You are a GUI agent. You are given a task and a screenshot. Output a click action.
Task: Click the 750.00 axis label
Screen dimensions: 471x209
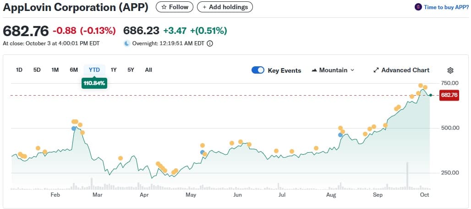coord(449,83)
